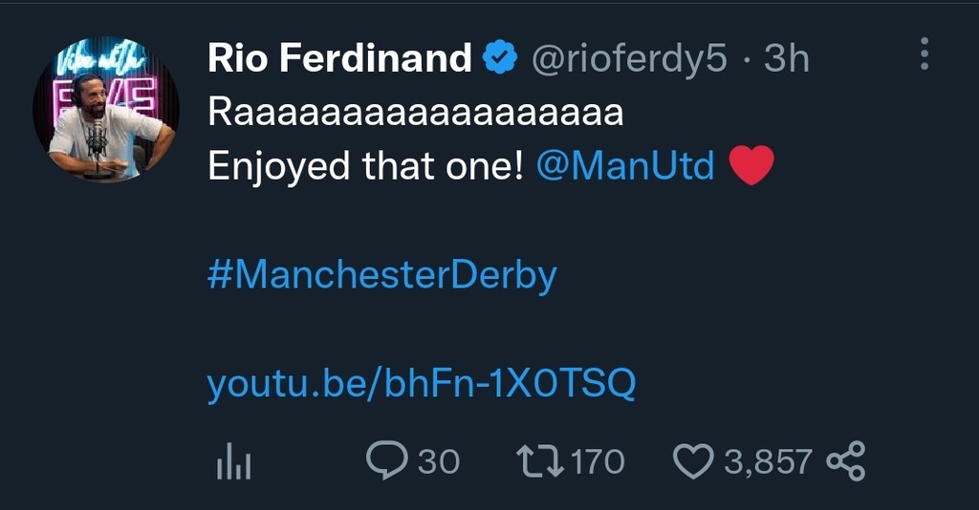The image size is (979, 510).
Task: Open the three-dot more options menu
Action: coord(924,54)
